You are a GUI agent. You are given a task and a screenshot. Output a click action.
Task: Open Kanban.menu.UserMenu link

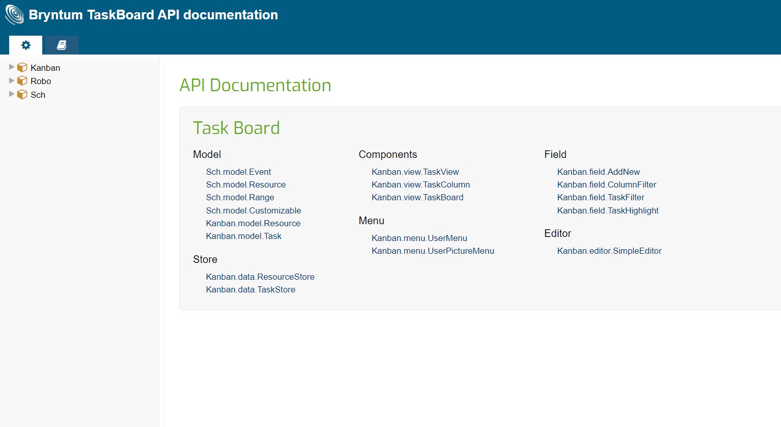[x=420, y=238]
